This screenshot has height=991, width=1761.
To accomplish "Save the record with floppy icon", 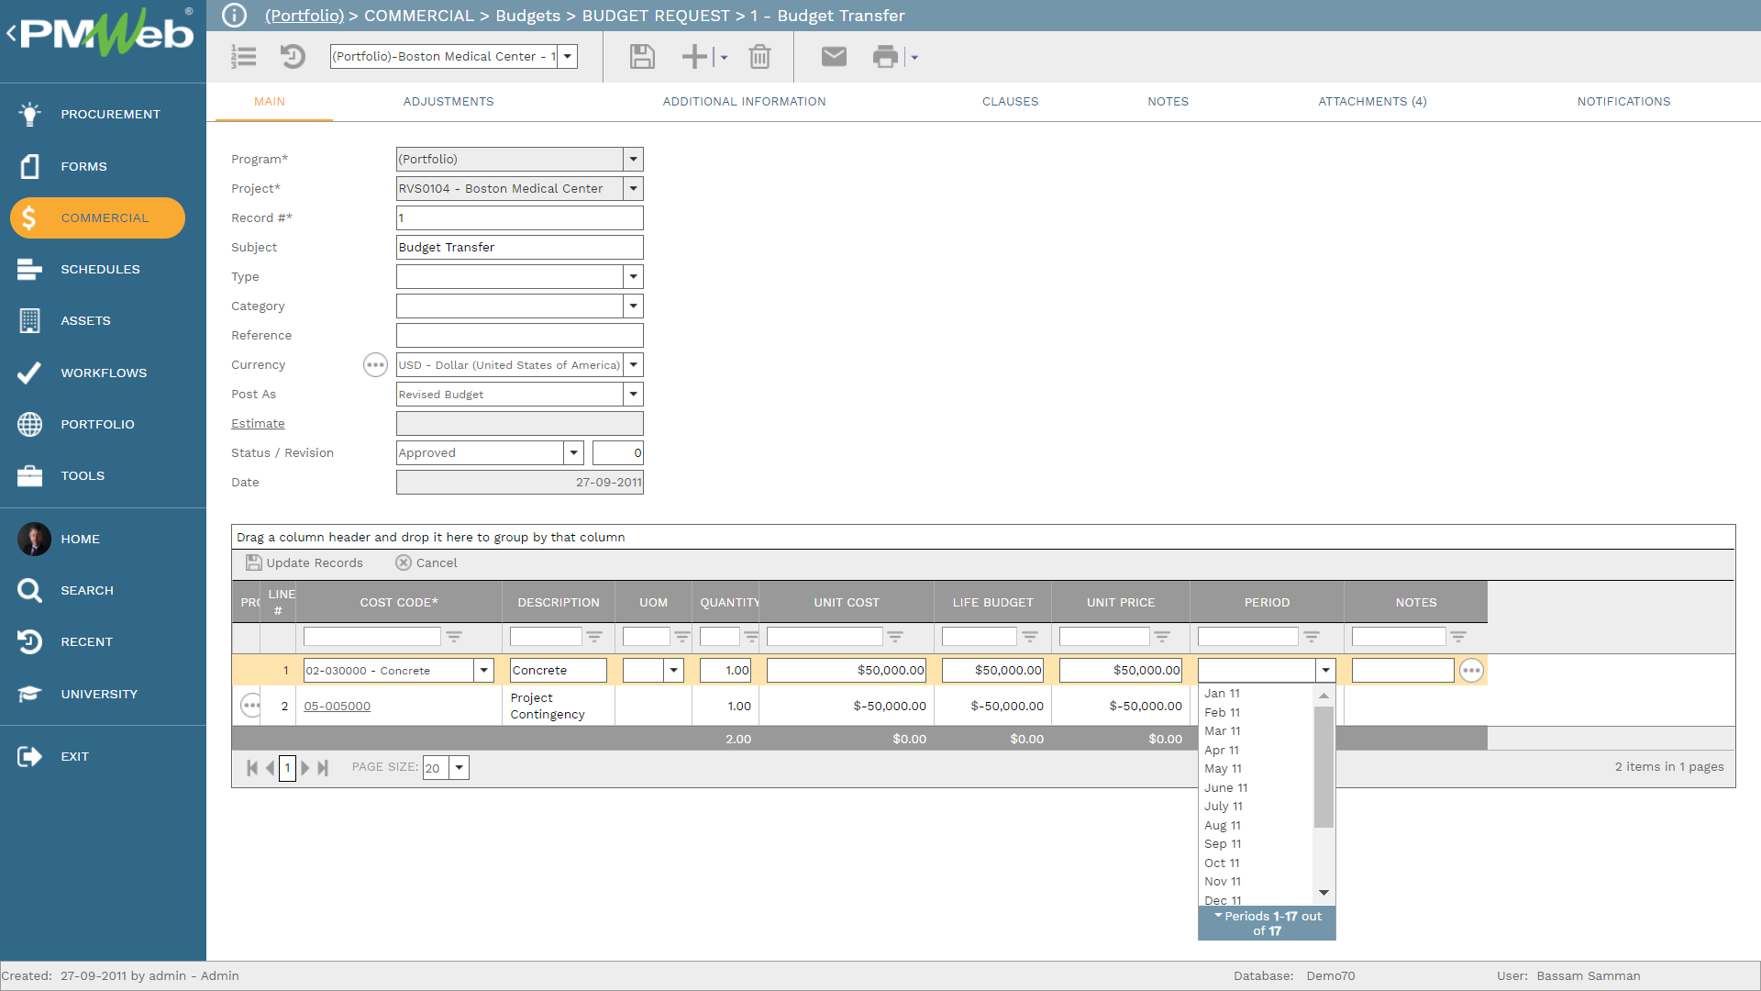I will tap(642, 57).
